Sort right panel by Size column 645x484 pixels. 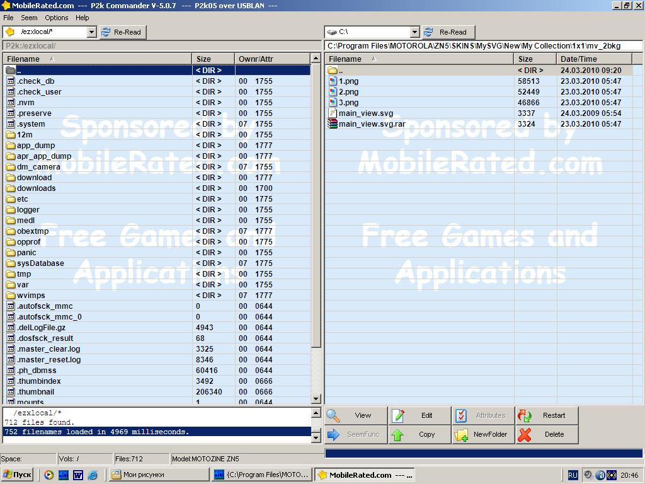coord(535,59)
